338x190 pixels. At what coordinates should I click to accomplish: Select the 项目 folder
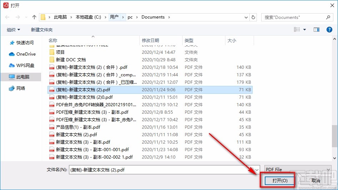coord(150,52)
